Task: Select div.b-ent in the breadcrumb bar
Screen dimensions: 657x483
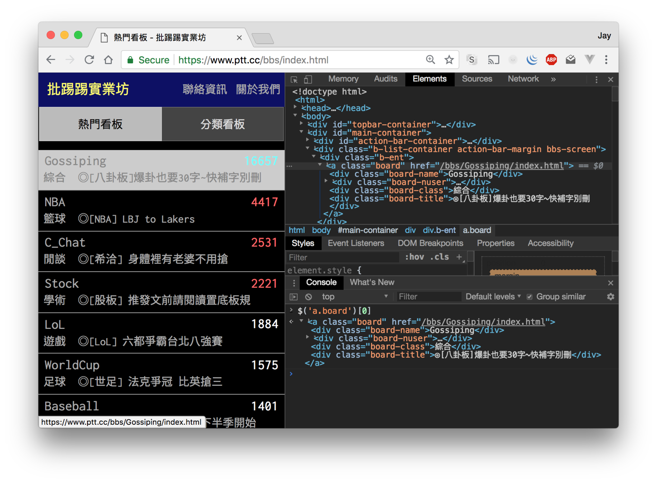Action: tap(439, 230)
